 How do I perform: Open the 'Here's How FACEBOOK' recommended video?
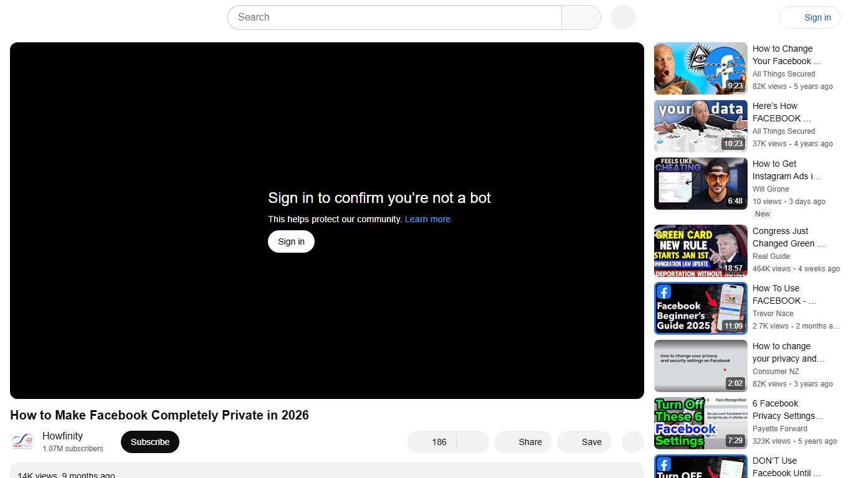point(700,126)
